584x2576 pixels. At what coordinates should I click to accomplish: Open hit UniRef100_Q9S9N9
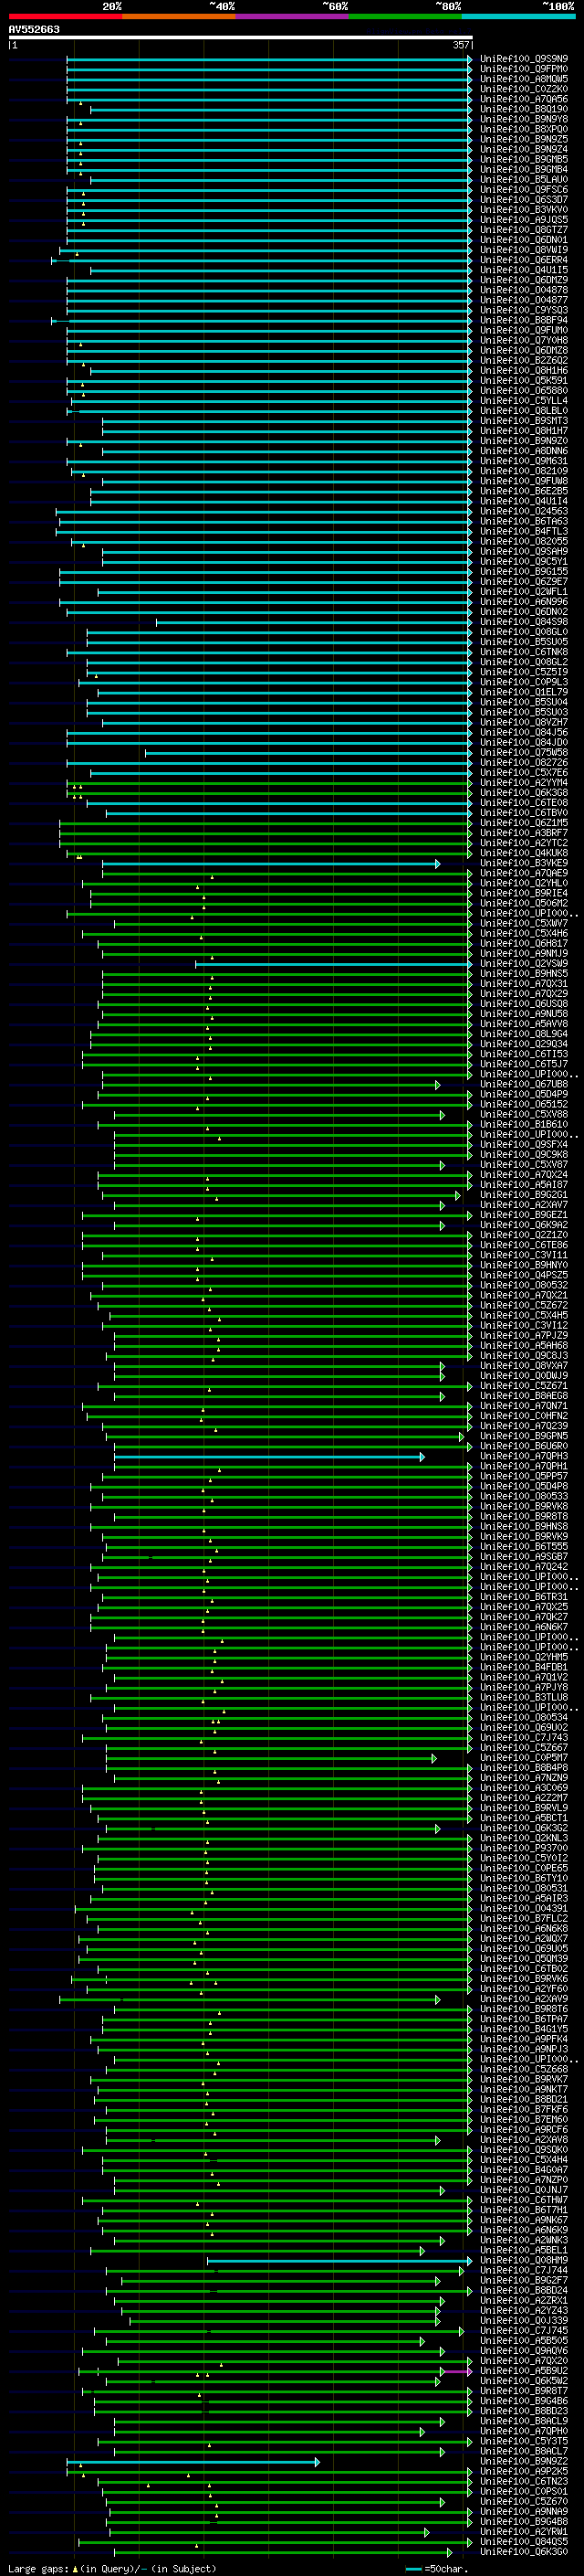[524, 59]
